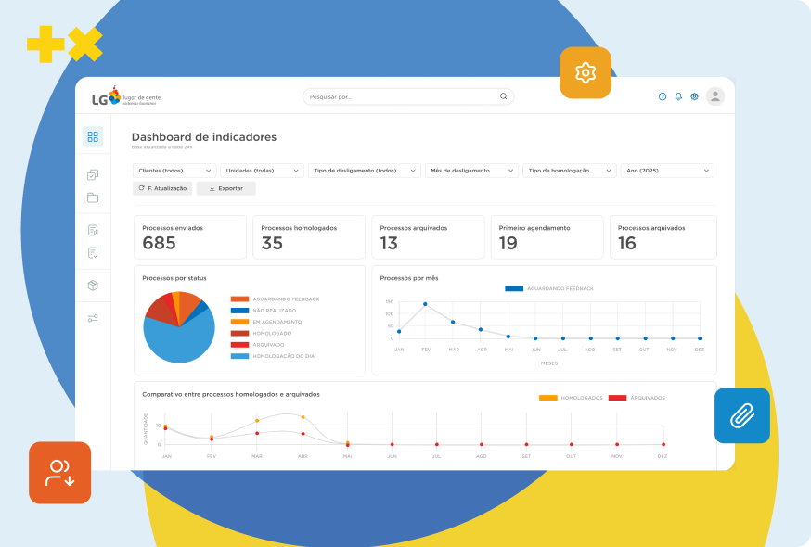
Task: Click the blue settings gear in header
Action: [x=694, y=96]
